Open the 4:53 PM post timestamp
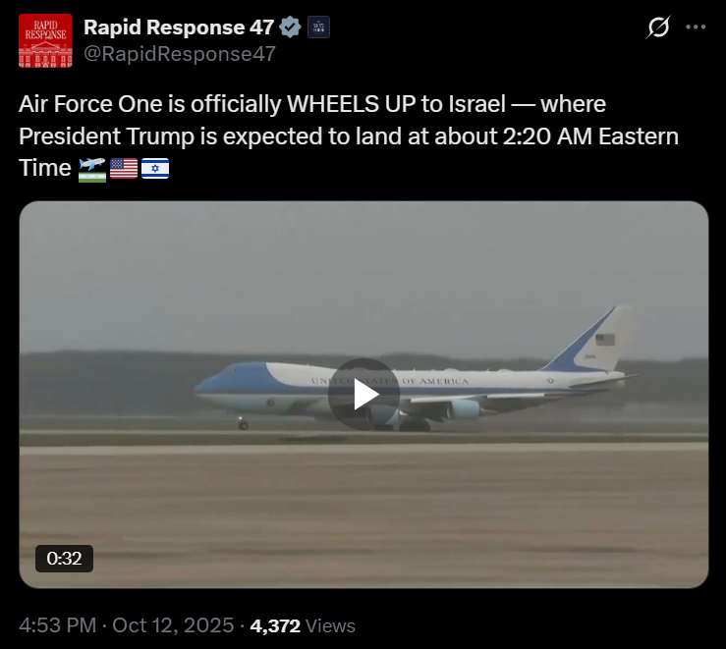 [57, 625]
